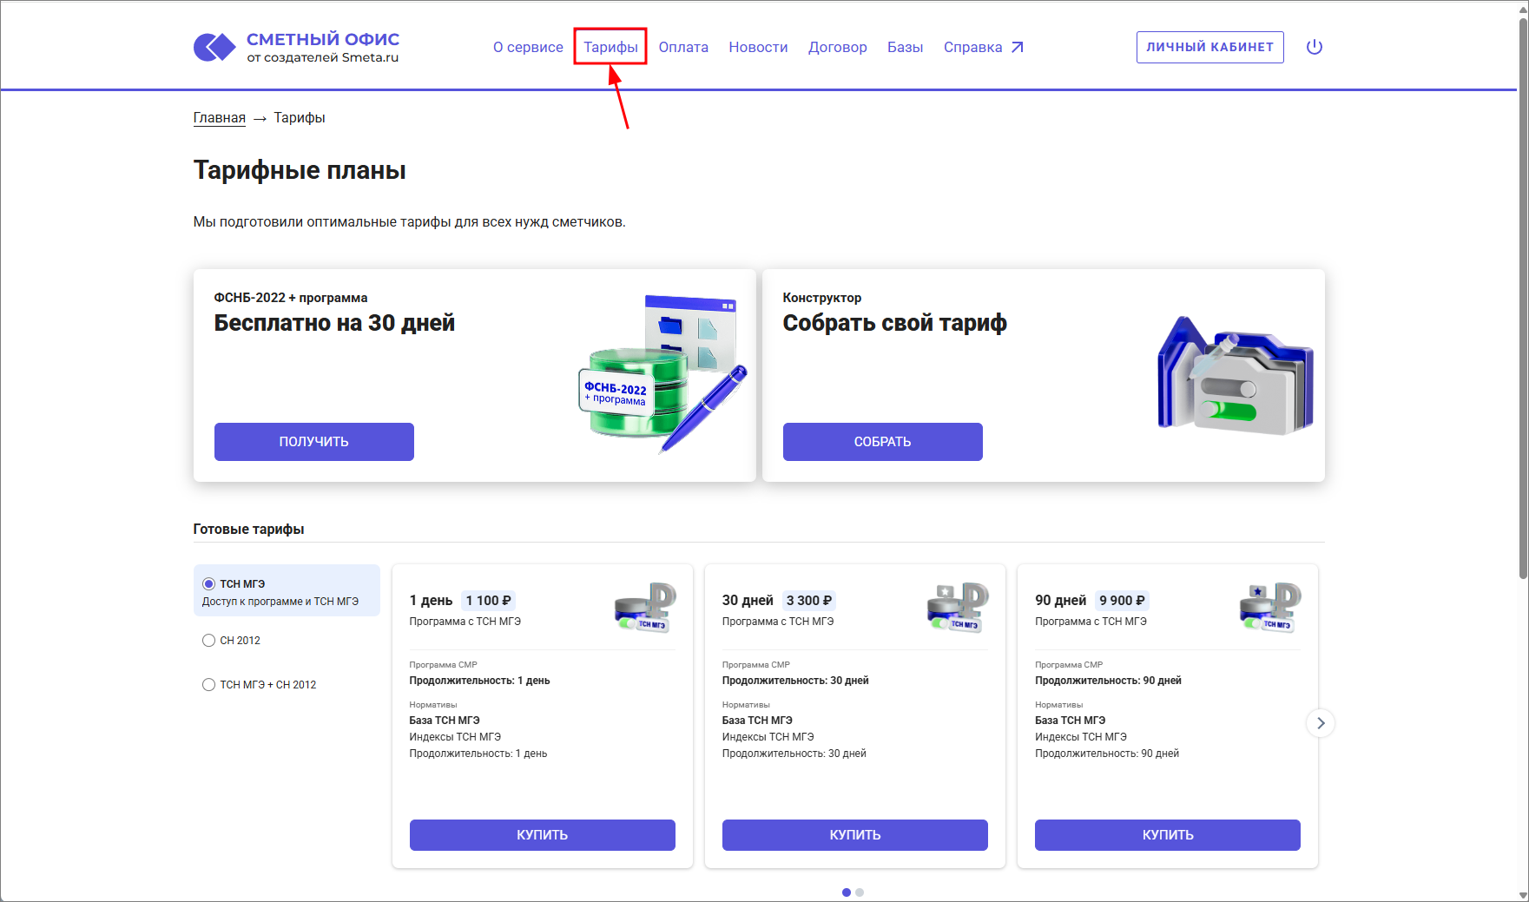Click the power icon in header

click(1314, 47)
